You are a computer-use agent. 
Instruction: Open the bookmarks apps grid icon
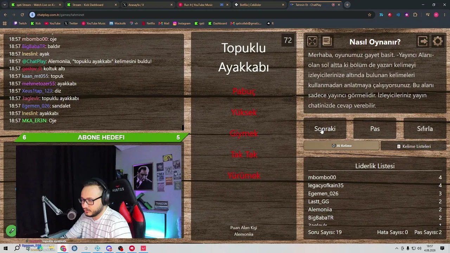point(5,23)
